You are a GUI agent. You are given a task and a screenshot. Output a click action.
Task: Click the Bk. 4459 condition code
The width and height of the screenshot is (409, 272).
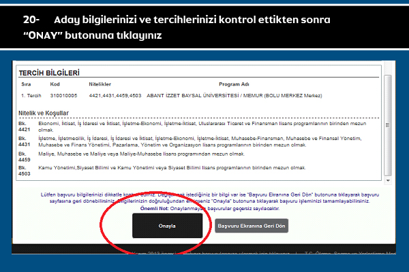(24, 156)
